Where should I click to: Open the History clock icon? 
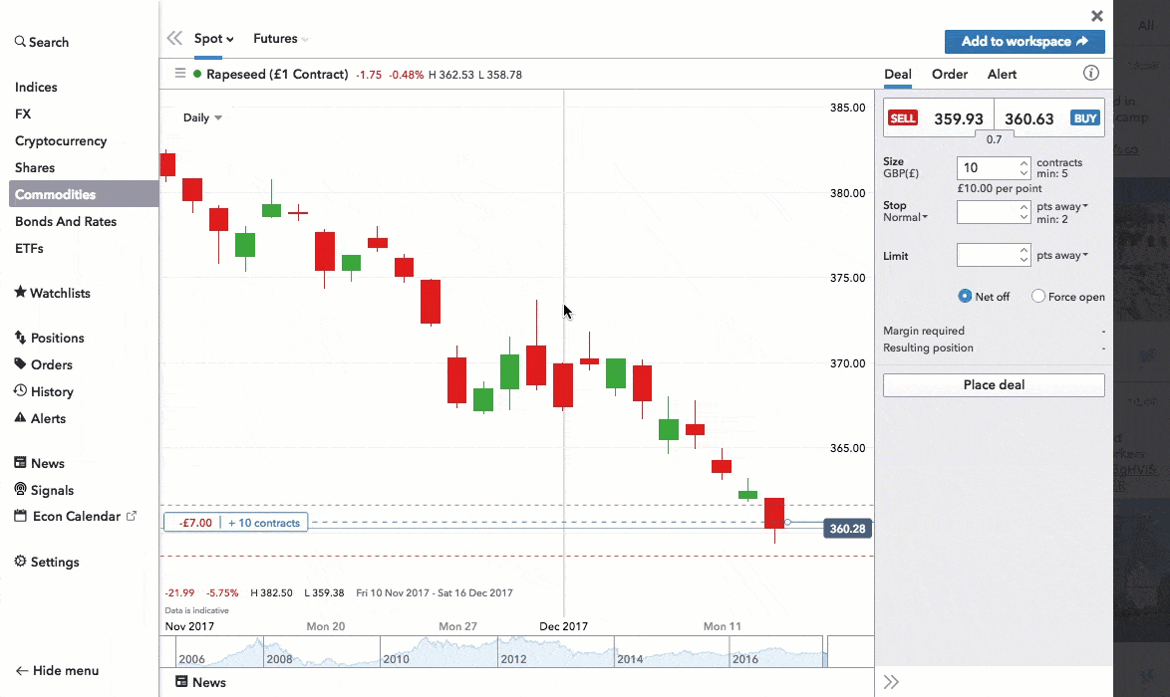(x=20, y=390)
